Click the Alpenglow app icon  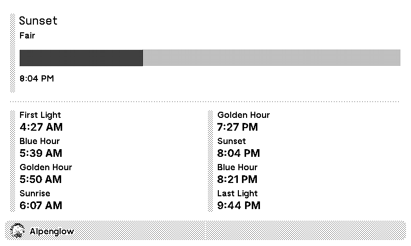(17, 231)
